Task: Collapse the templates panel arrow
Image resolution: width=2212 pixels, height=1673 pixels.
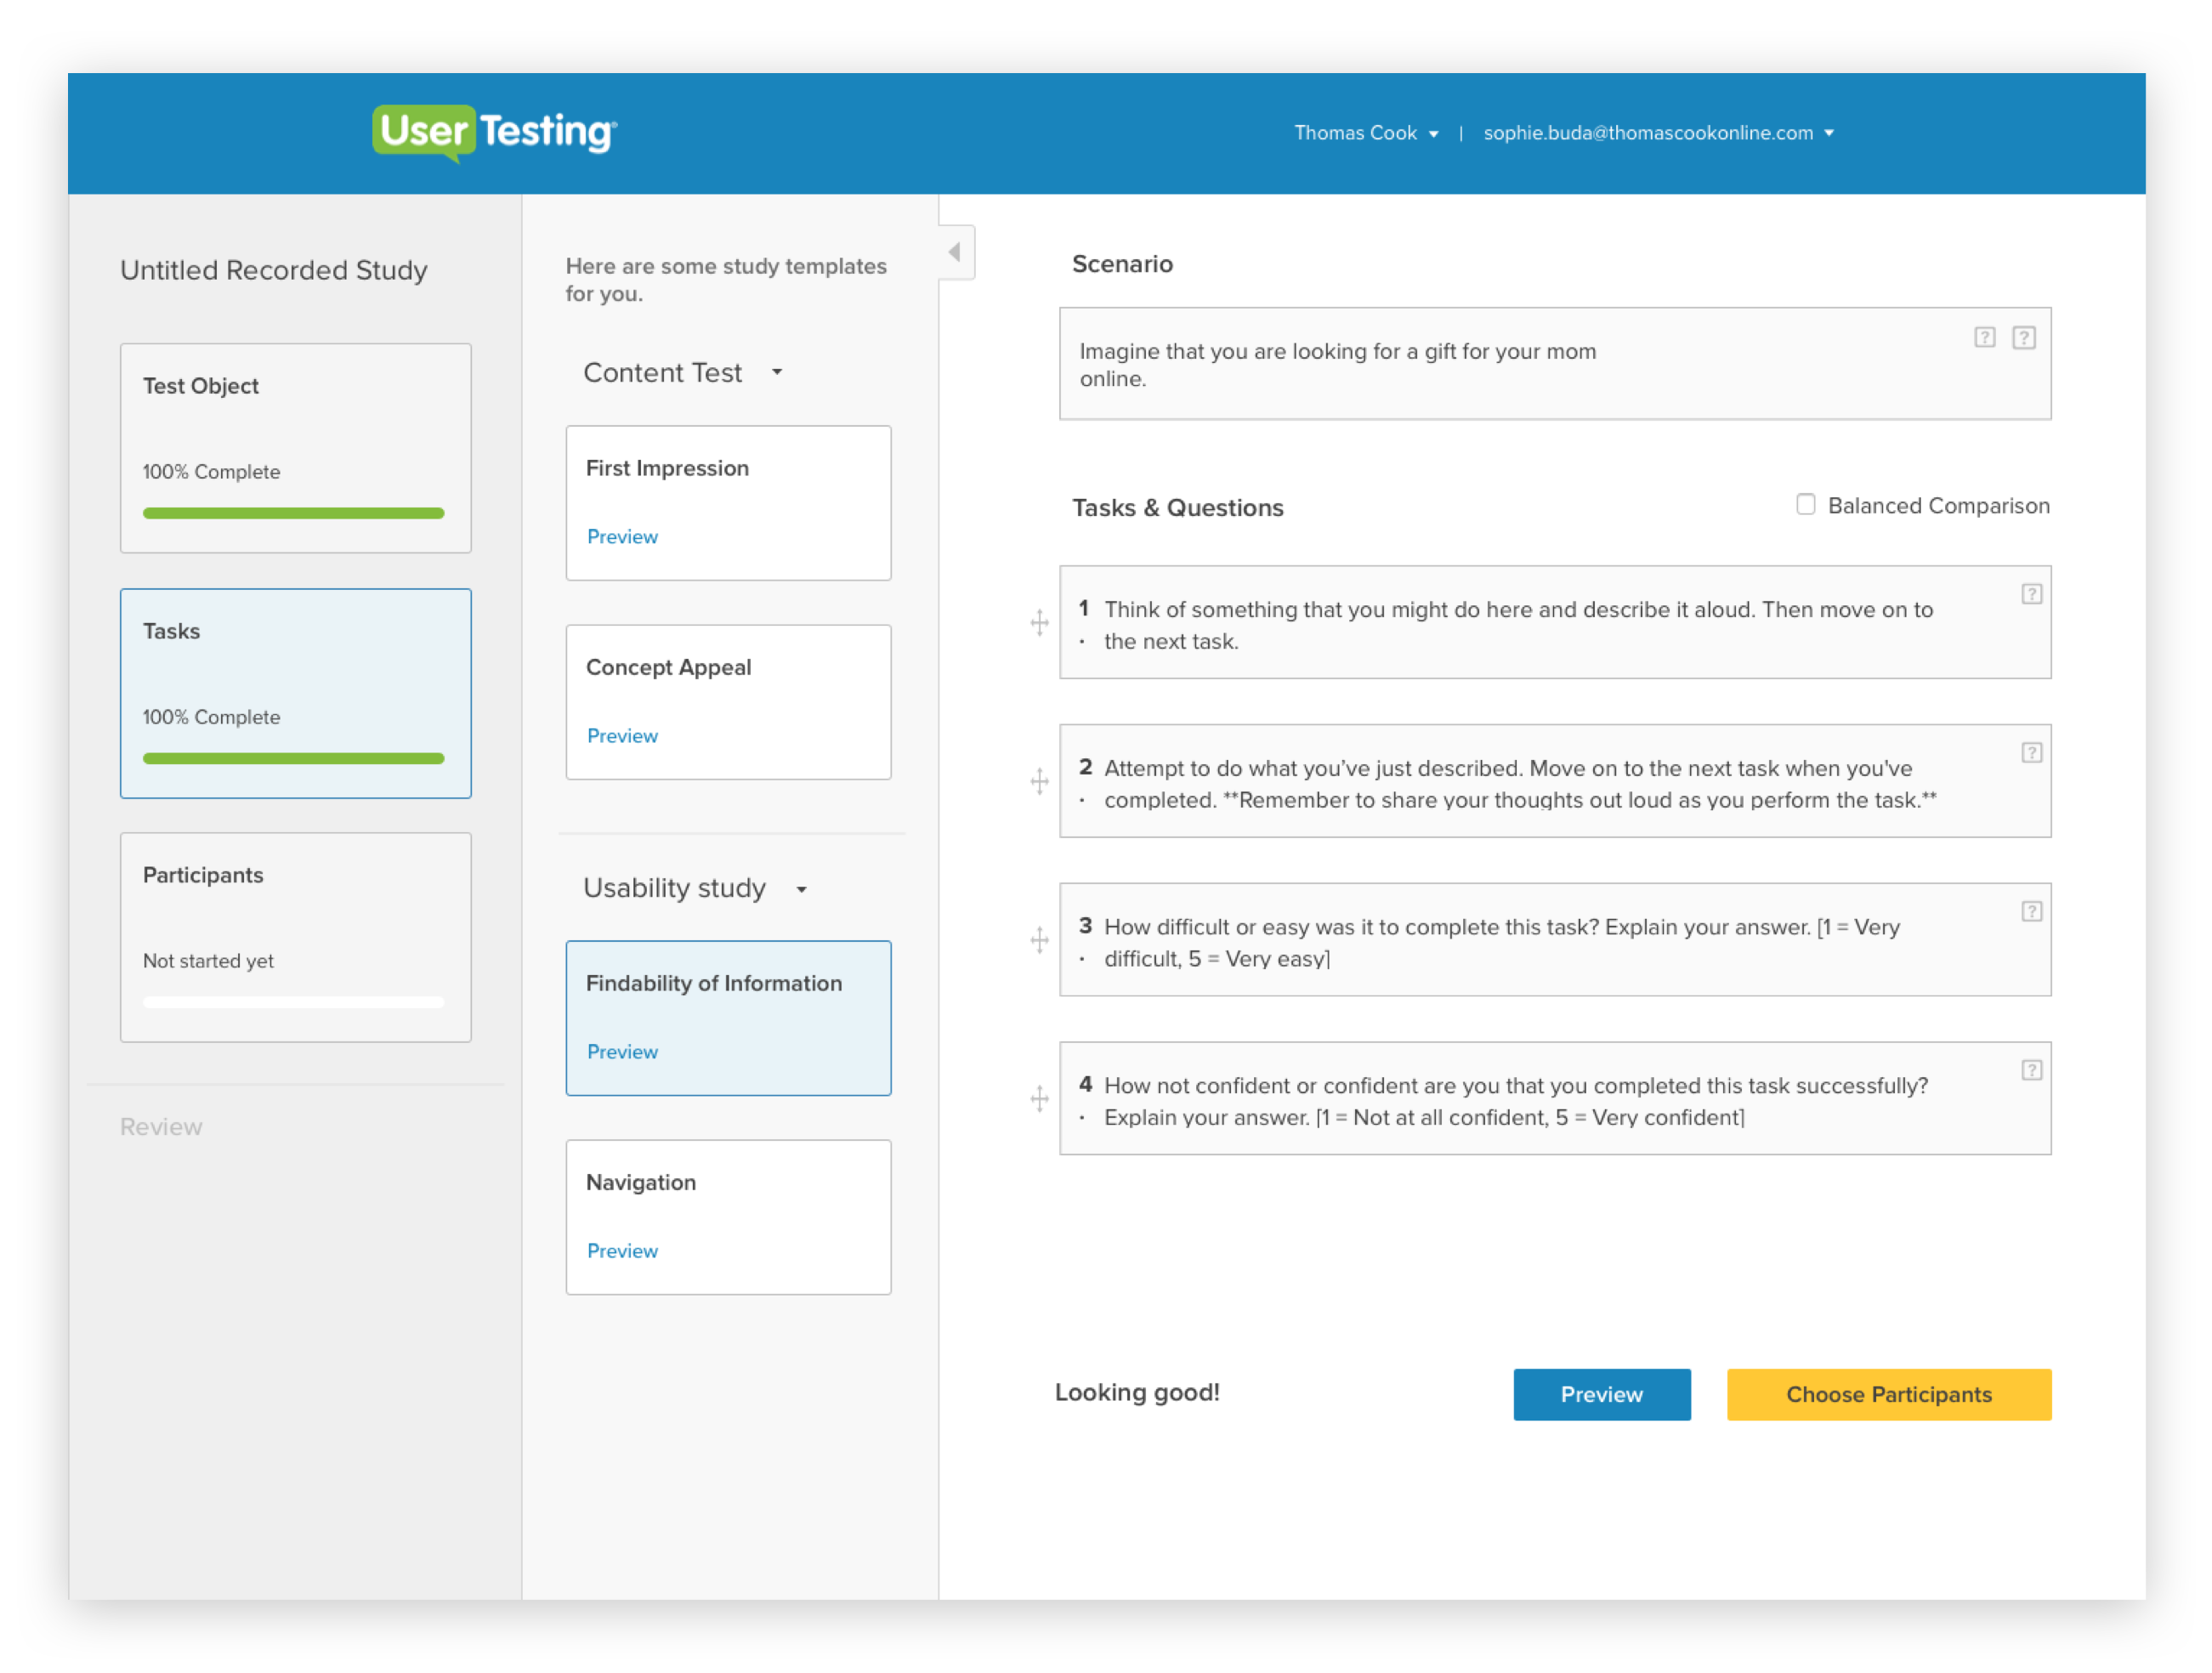Action: pos(956,252)
